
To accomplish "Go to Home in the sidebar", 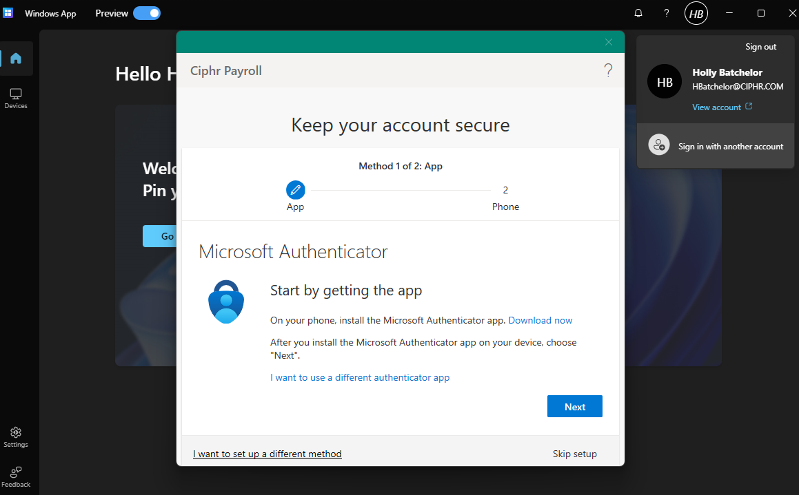I will (x=16, y=59).
